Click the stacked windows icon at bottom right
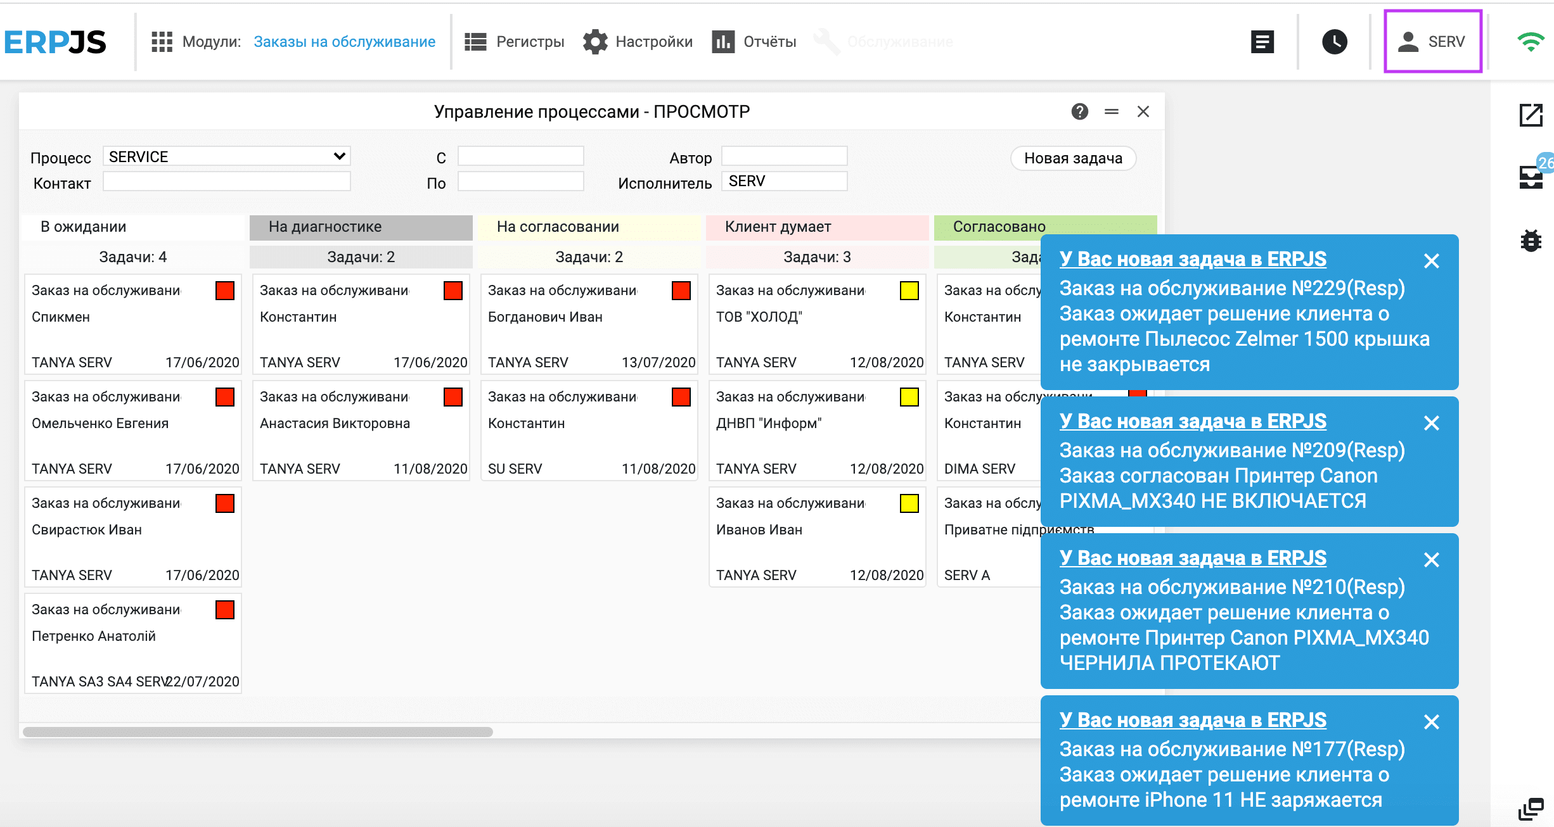 (x=1531, y=809)
